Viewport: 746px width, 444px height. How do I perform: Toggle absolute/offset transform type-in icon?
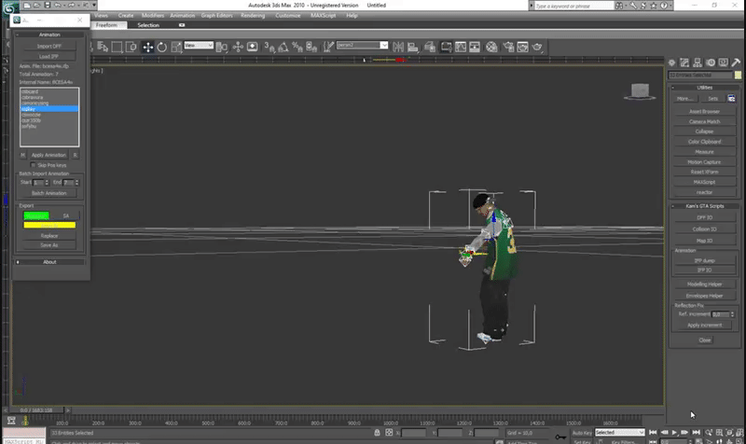[x=389, y=433]
